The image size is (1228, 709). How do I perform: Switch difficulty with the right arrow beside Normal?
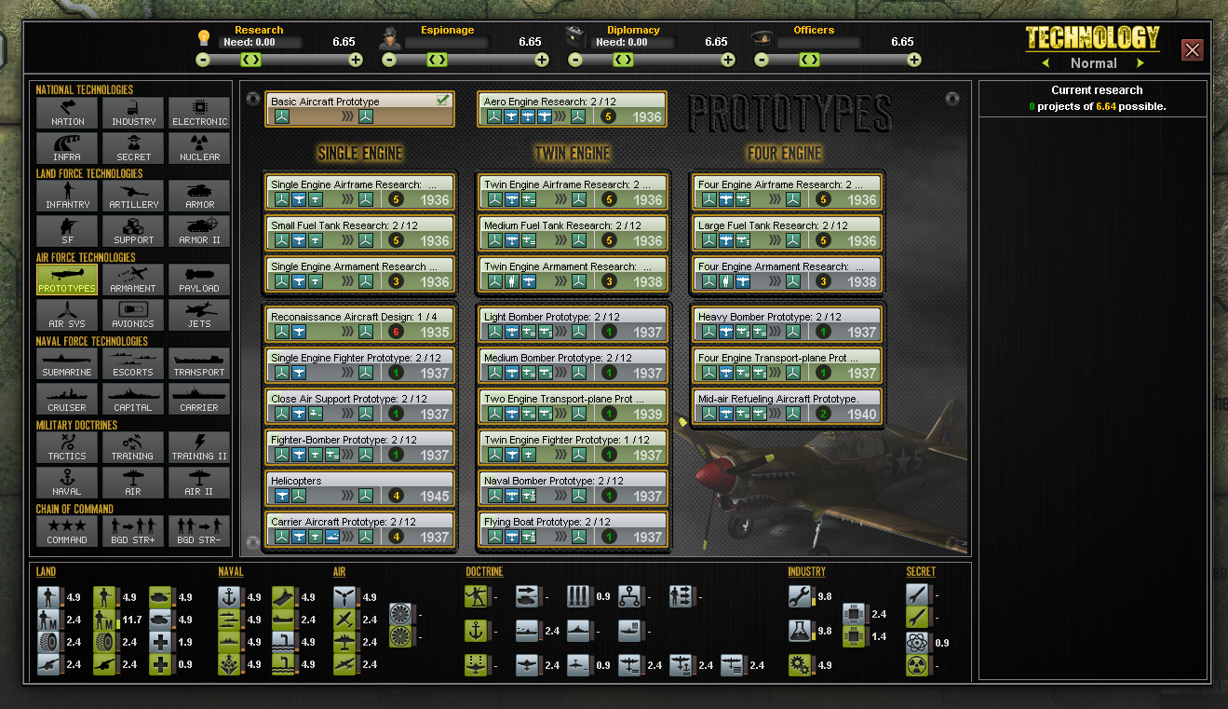[1140, 63]
